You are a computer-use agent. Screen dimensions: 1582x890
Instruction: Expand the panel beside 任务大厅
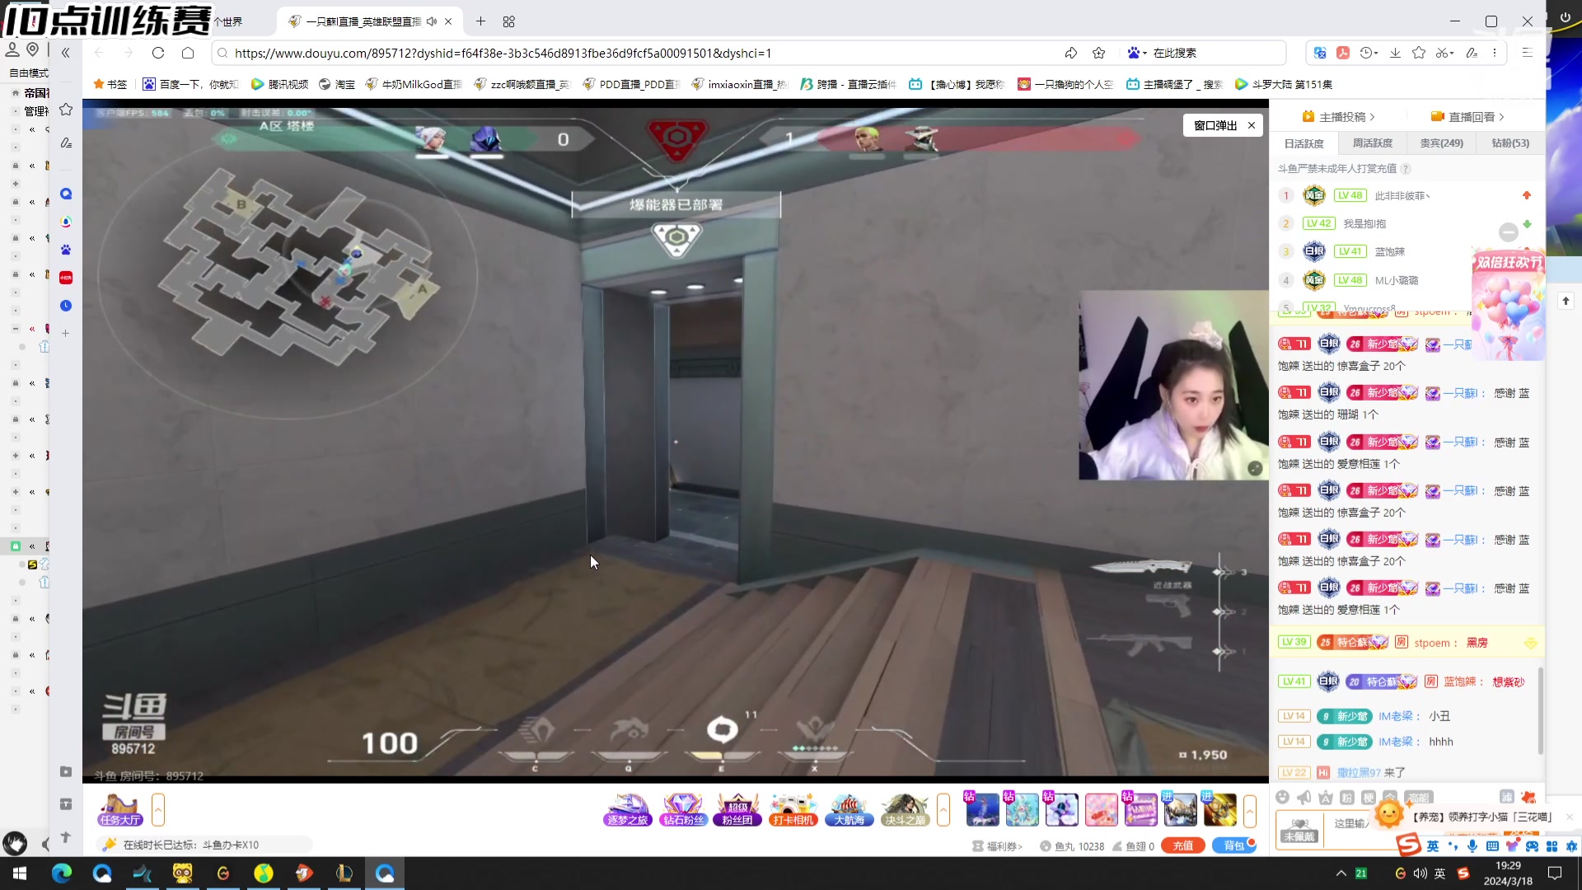[x=158, y=810]
